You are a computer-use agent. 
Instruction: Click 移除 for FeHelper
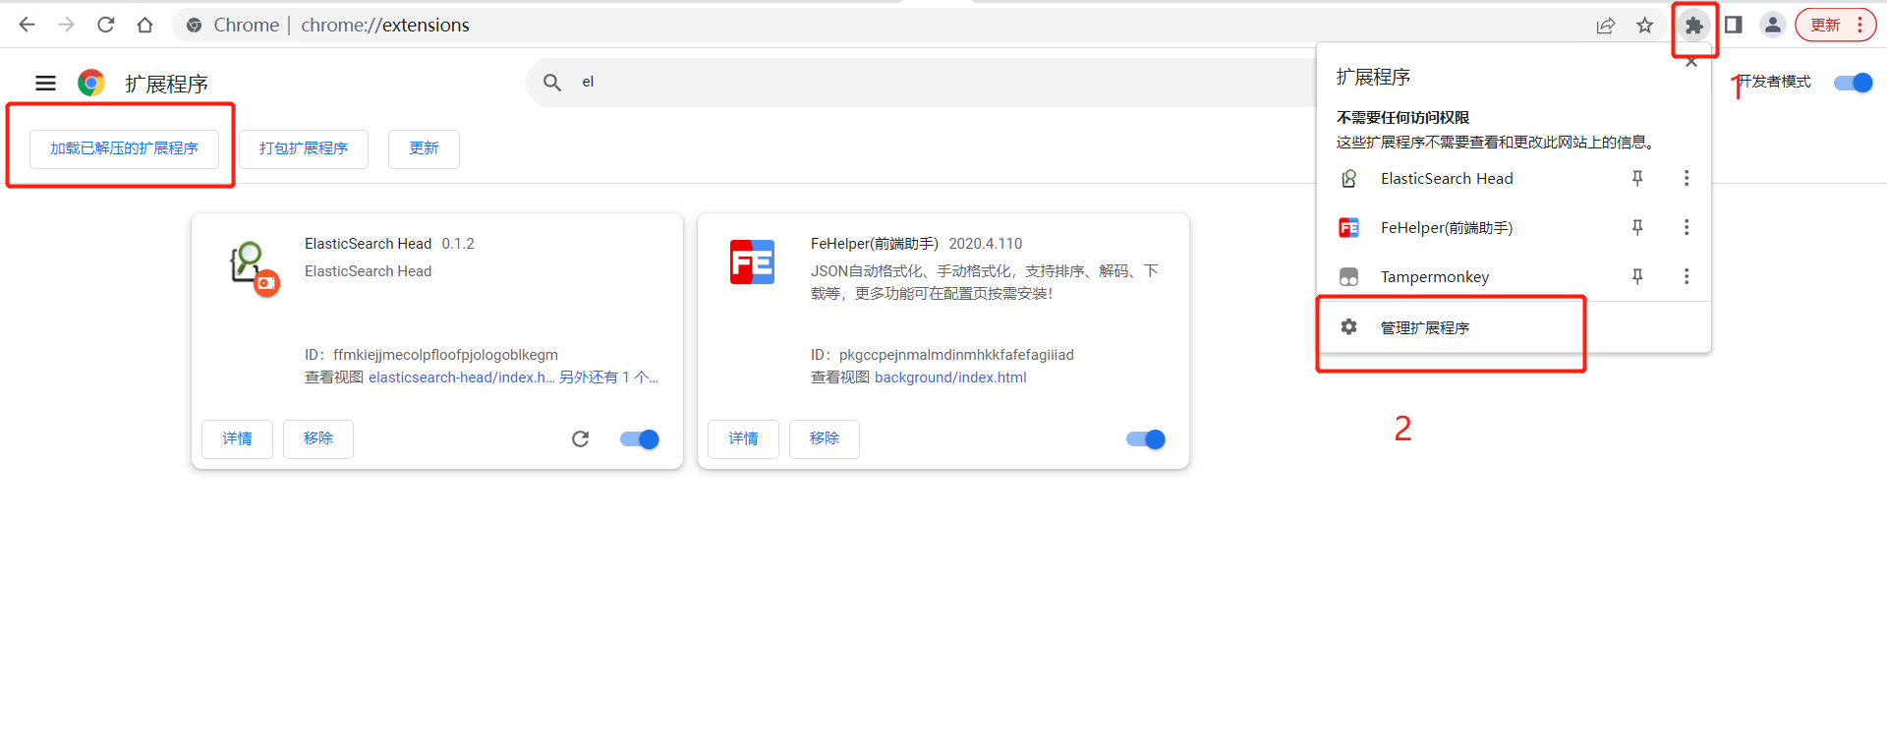(825, 438)
